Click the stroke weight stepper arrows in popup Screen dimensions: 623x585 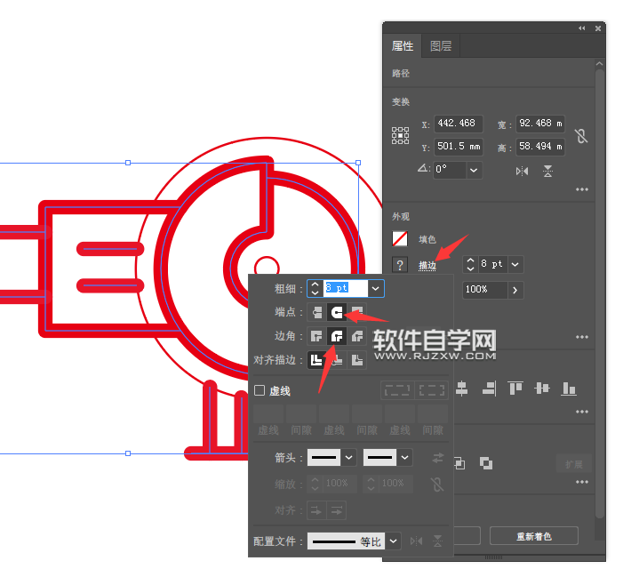[315, 289]
